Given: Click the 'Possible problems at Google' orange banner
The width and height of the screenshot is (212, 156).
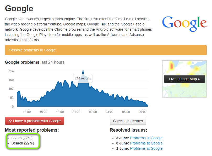Looking at the screenshot, I should click(106, 50).
